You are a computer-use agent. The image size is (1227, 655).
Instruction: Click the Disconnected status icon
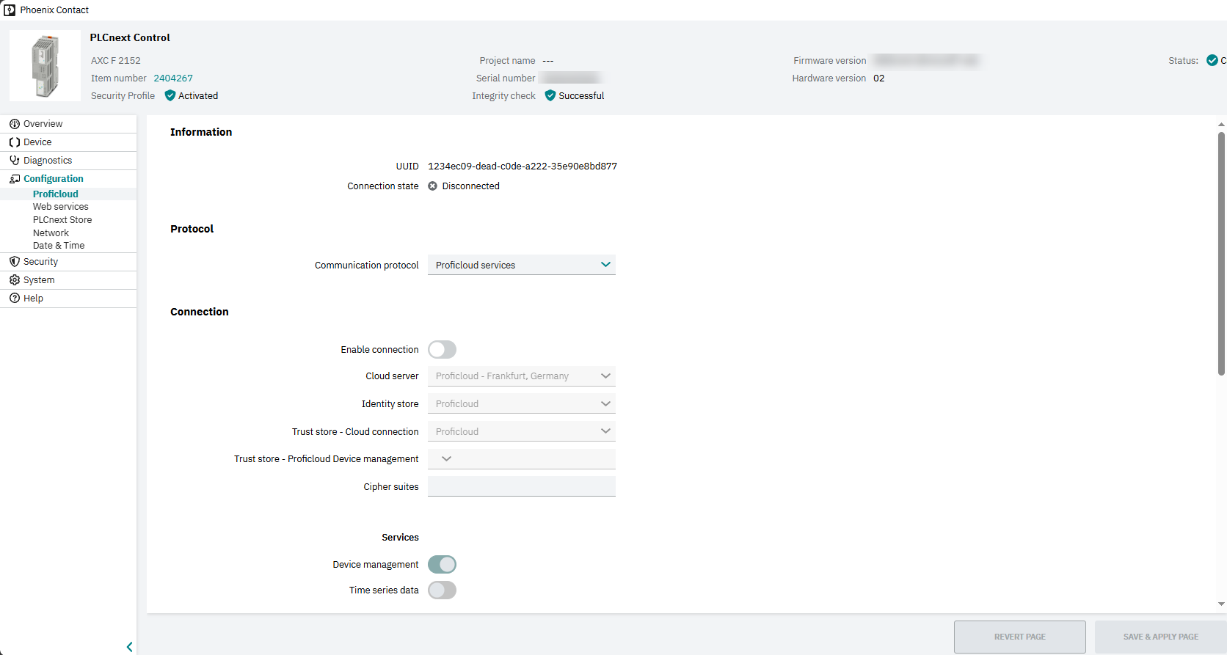point(432,186)
